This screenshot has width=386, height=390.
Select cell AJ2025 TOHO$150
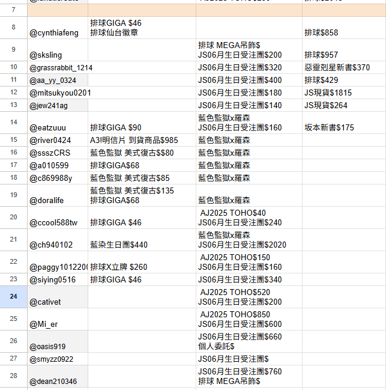(249, 262)
